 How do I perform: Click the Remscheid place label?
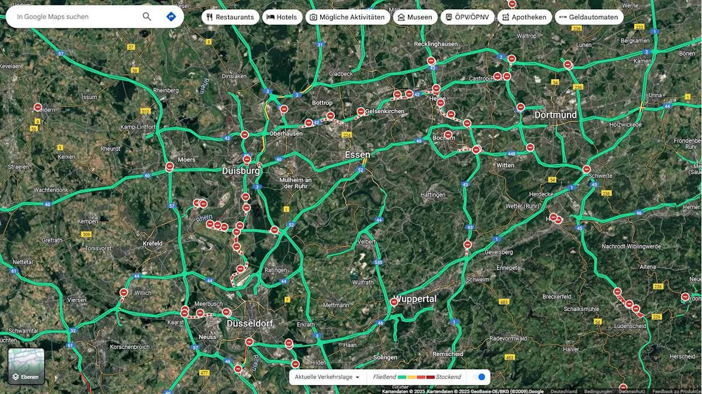[x=448, y=355]
